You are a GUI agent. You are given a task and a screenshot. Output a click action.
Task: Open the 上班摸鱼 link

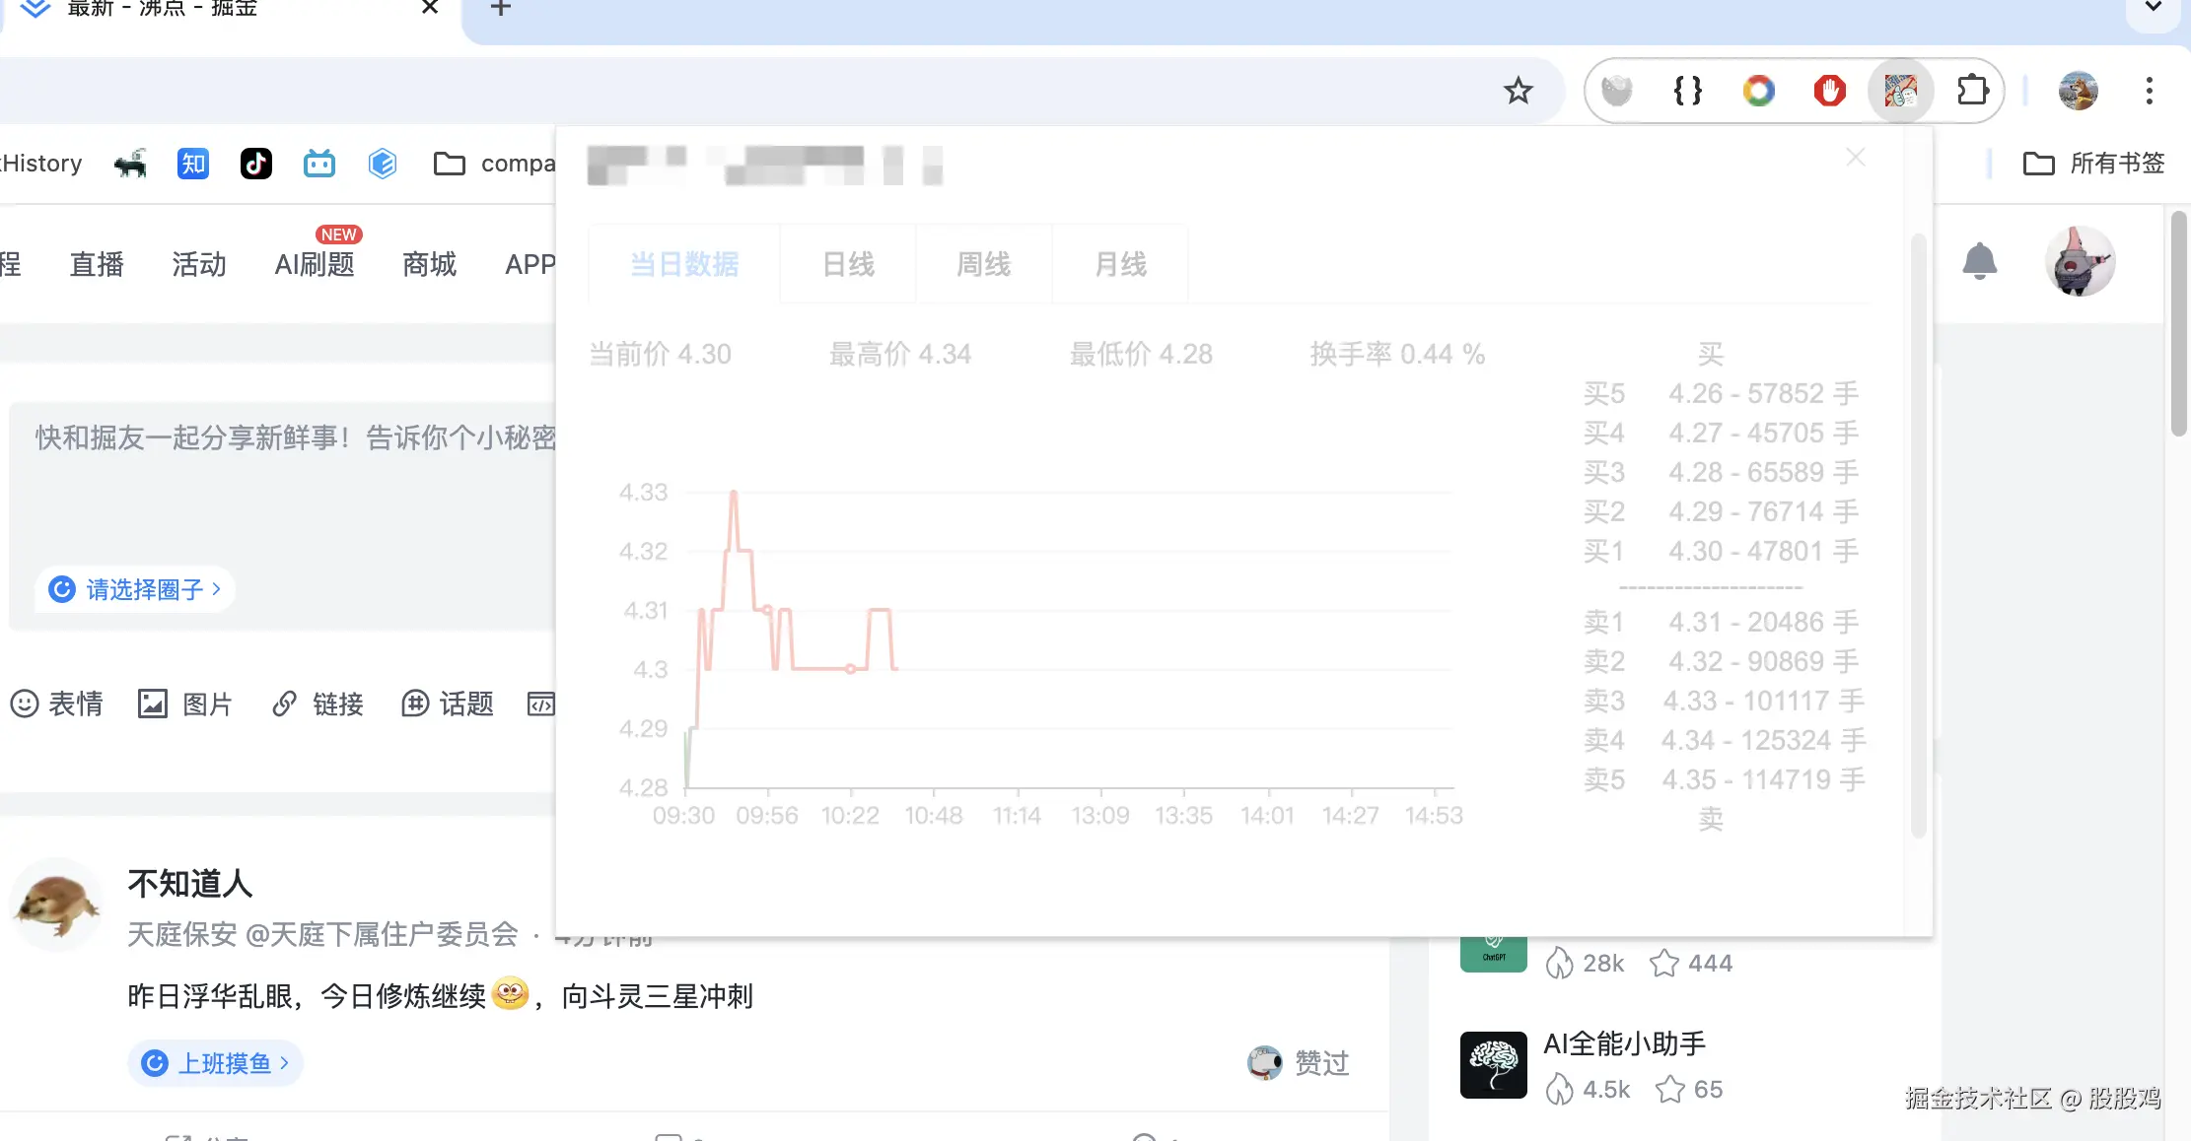point(215,1063)
